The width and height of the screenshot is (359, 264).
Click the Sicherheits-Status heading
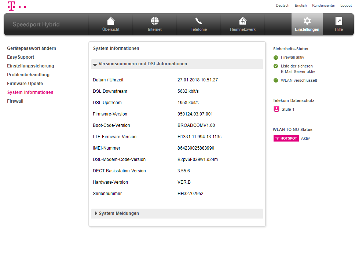290,49
